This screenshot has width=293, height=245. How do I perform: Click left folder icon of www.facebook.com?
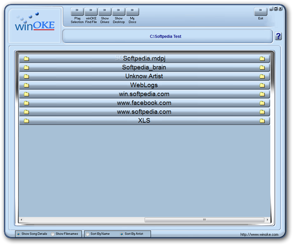27,103
